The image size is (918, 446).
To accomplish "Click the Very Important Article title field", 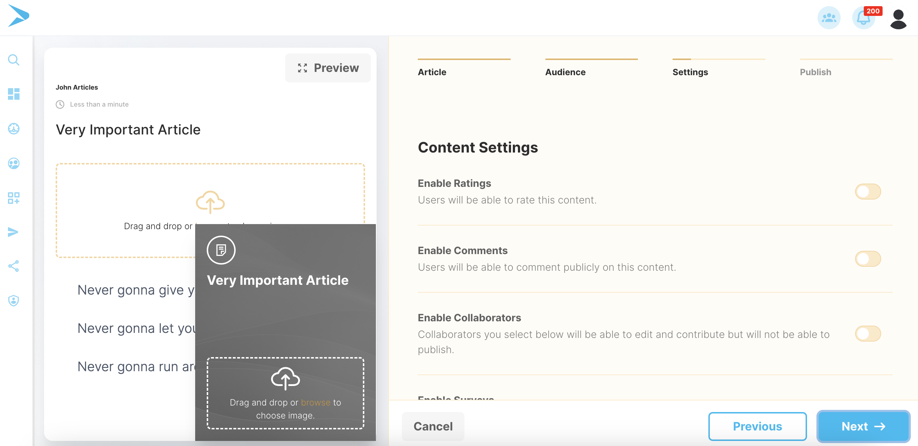I will click(128, 130).
